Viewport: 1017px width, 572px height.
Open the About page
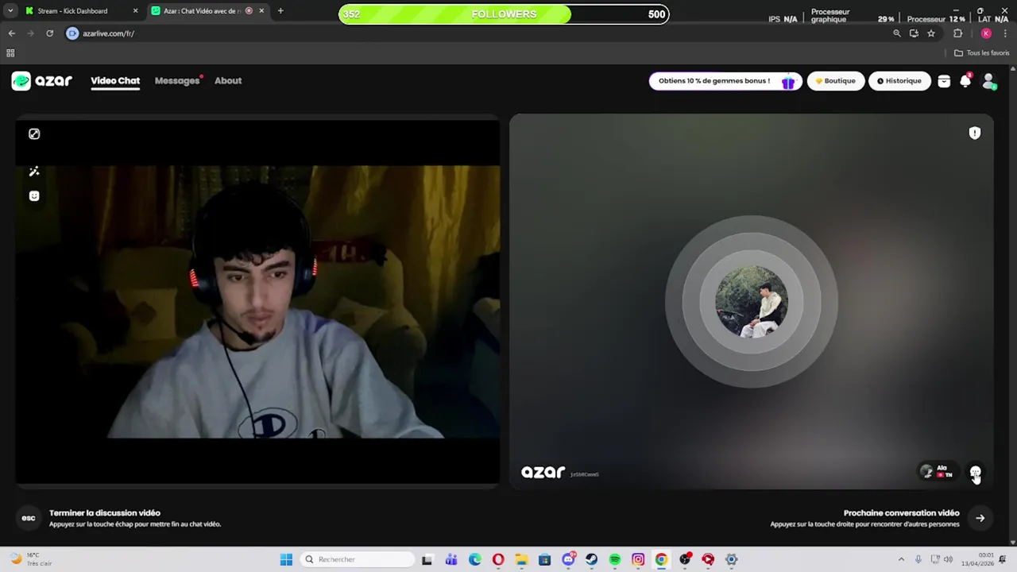[228, 81]
